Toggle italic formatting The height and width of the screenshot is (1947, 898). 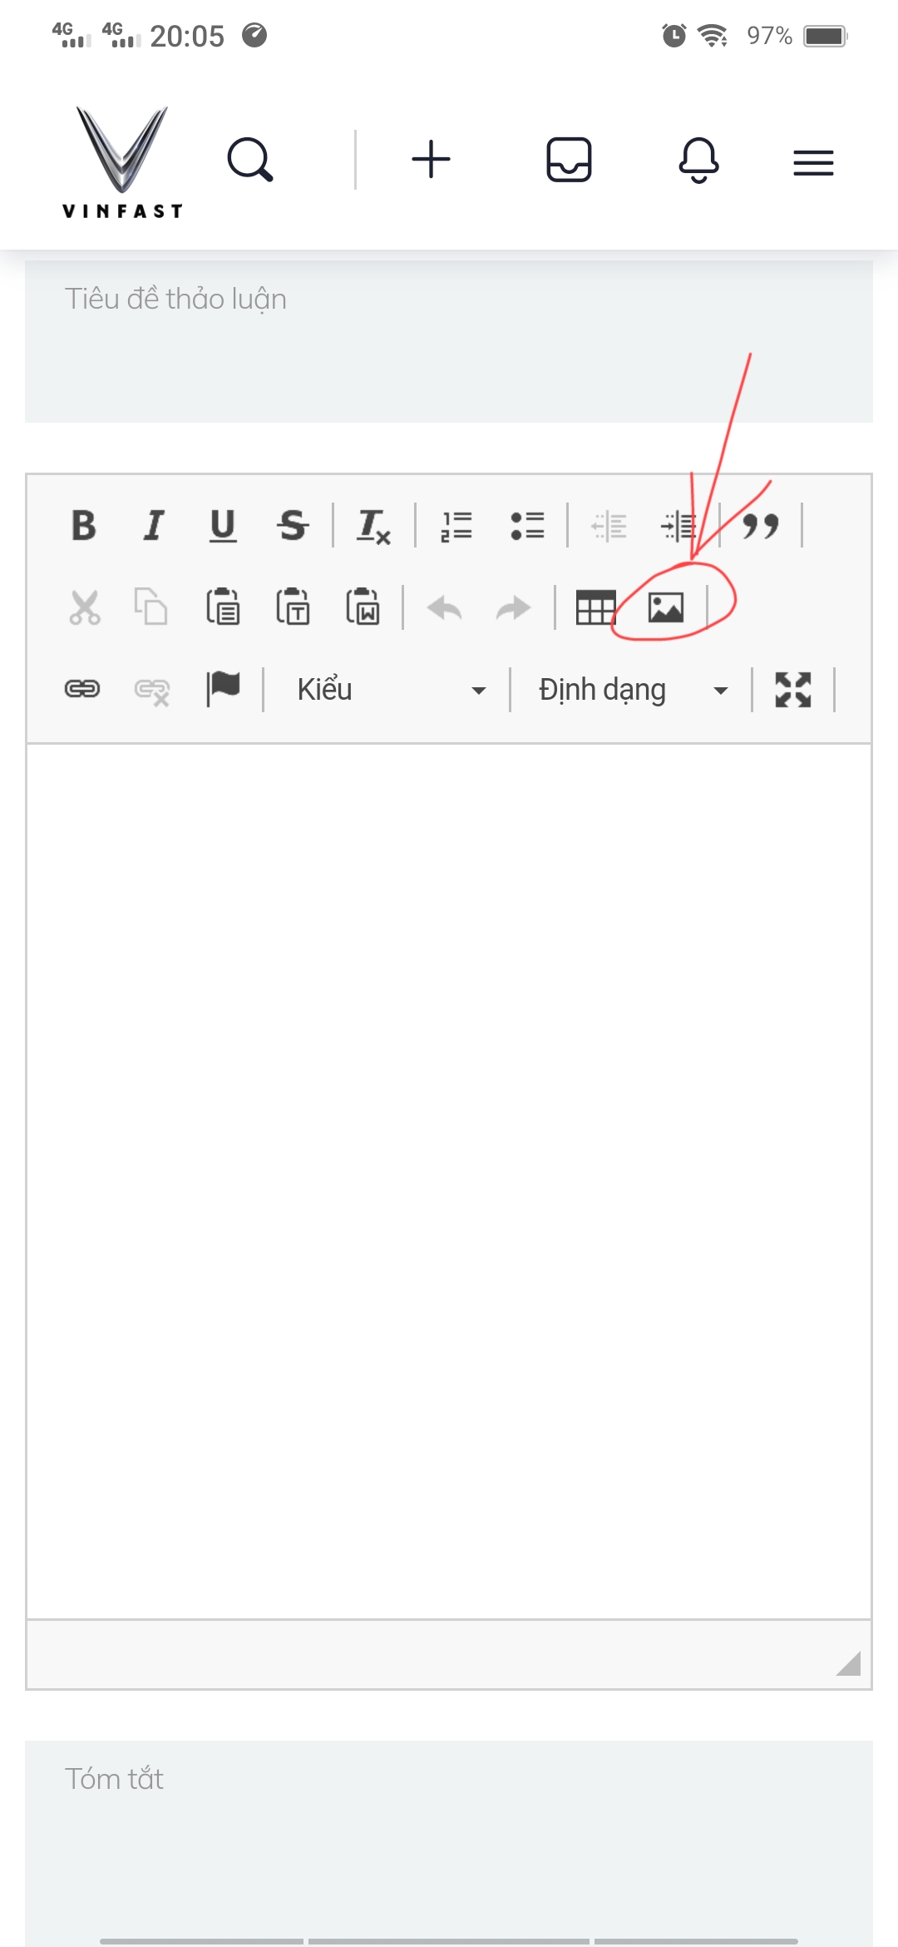[x=154, y=525]
